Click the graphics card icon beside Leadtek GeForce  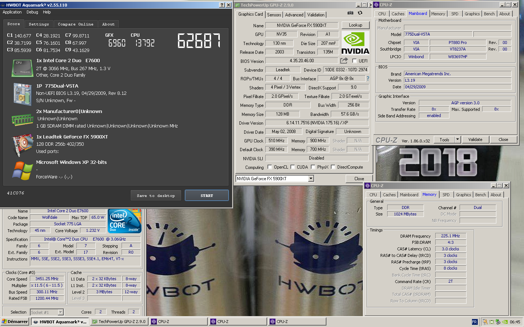(x=23, y=145)
